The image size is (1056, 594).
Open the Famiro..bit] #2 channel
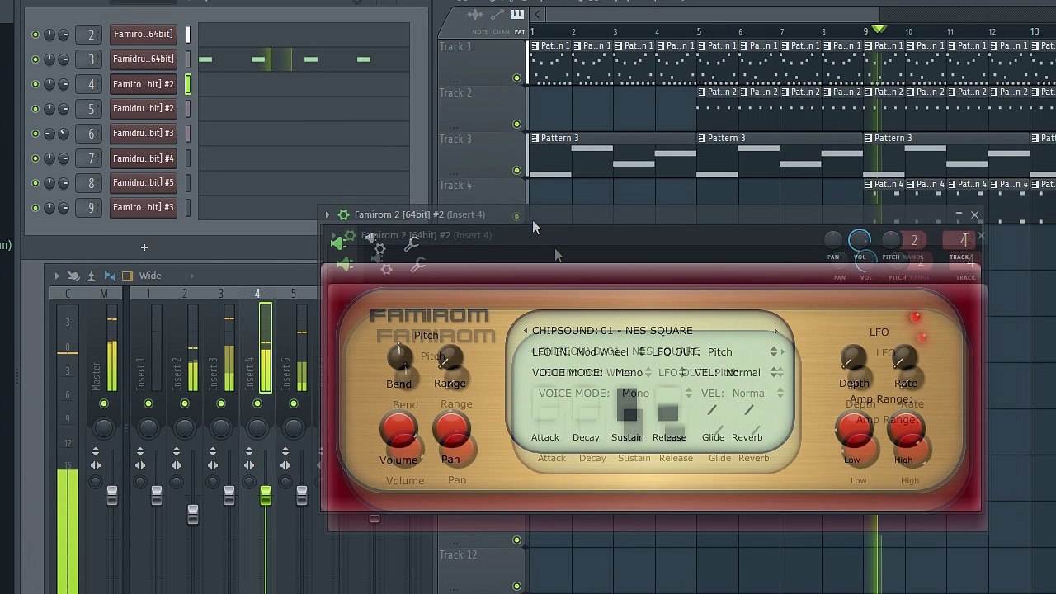coord(144,84)
